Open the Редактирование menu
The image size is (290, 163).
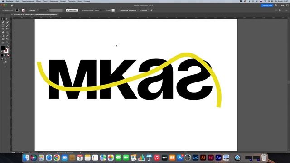[28, 1]
